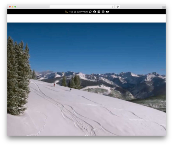
Task: Visit the Facebook page icon
Action: point(94,12)
